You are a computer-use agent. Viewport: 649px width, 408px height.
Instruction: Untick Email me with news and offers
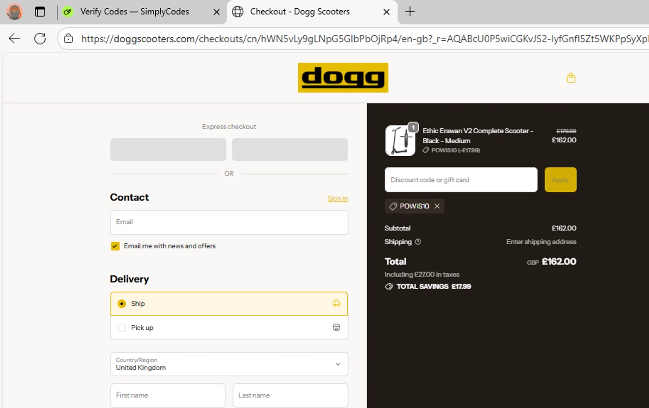115,246
